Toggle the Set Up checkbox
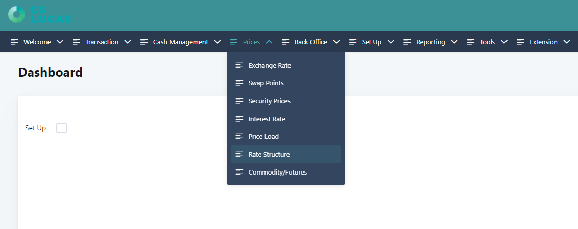Screen dimensions: 578x229 pos(61,128)
